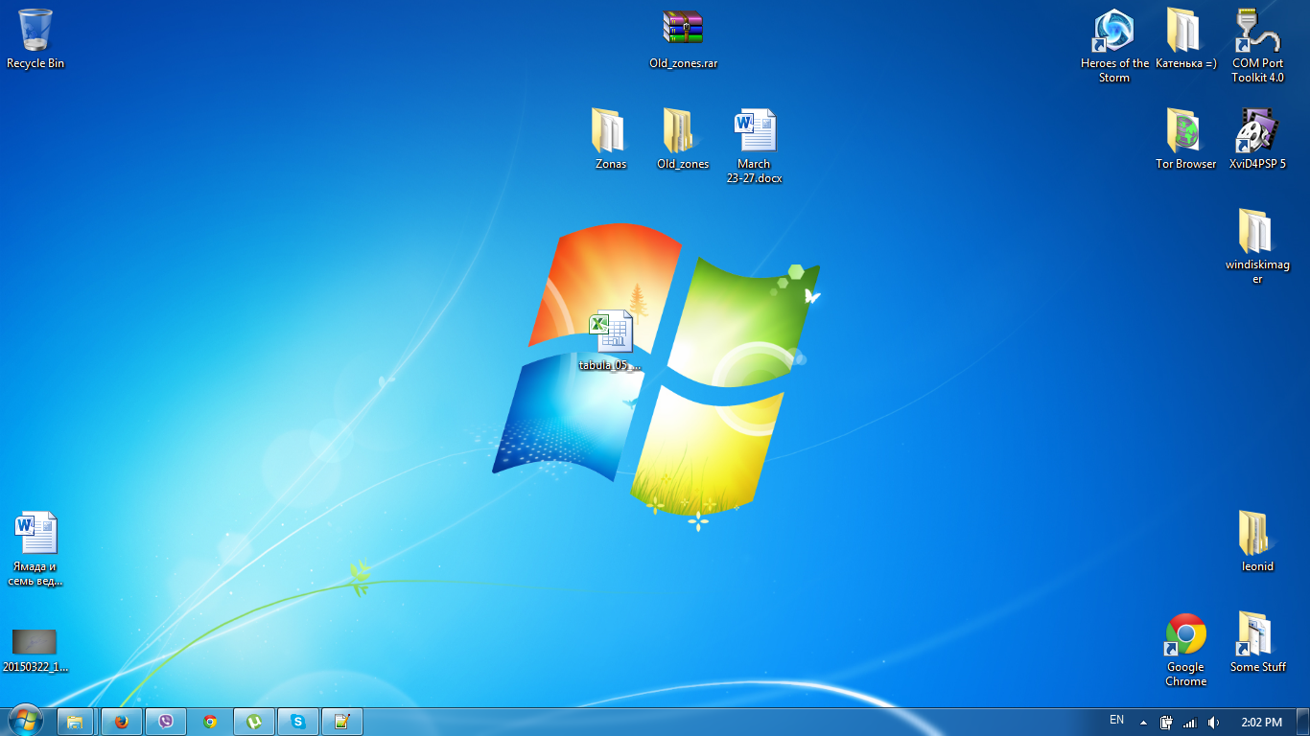This screenshot has height=736, width=1310.
Task: Click the uTorrent taskbar icon
Action: [x=254, y=722]
